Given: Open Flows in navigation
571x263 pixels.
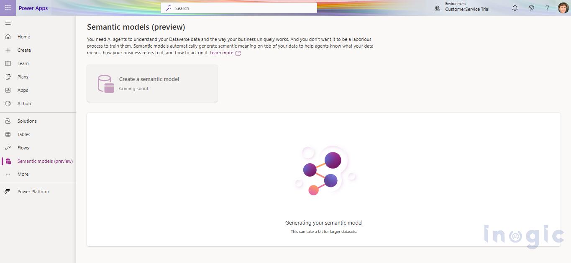Looking at the screenshot, I should coord(38,148).
